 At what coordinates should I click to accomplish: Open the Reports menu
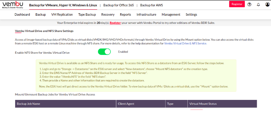pos(125,15)
